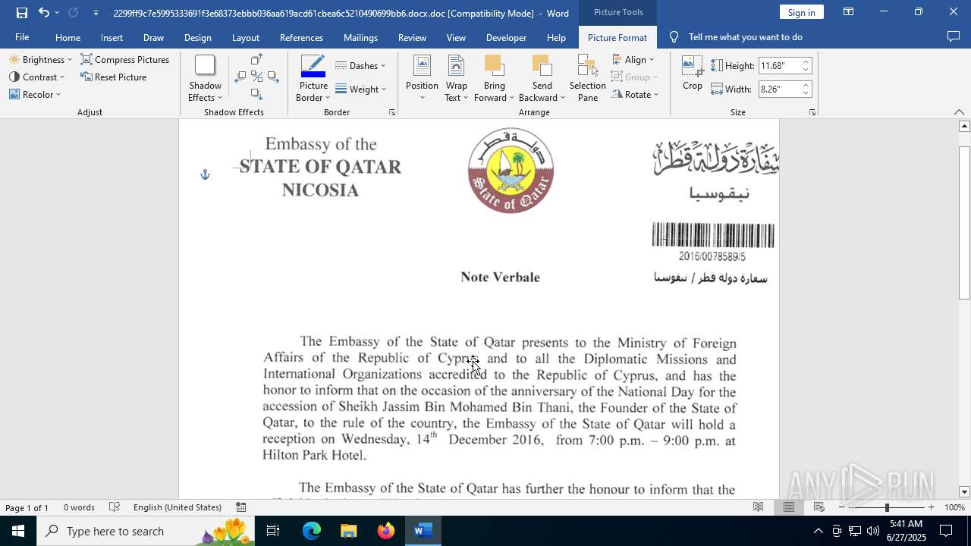Screen dimensions: 971x546
Task: Click the Sign in button
Action: tap(801, 12)
